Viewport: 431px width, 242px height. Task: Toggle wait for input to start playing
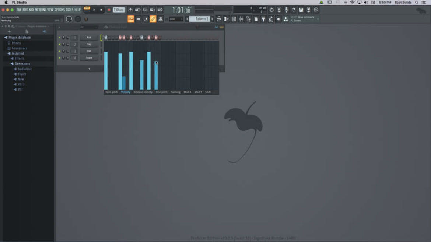tap(138, 10)
